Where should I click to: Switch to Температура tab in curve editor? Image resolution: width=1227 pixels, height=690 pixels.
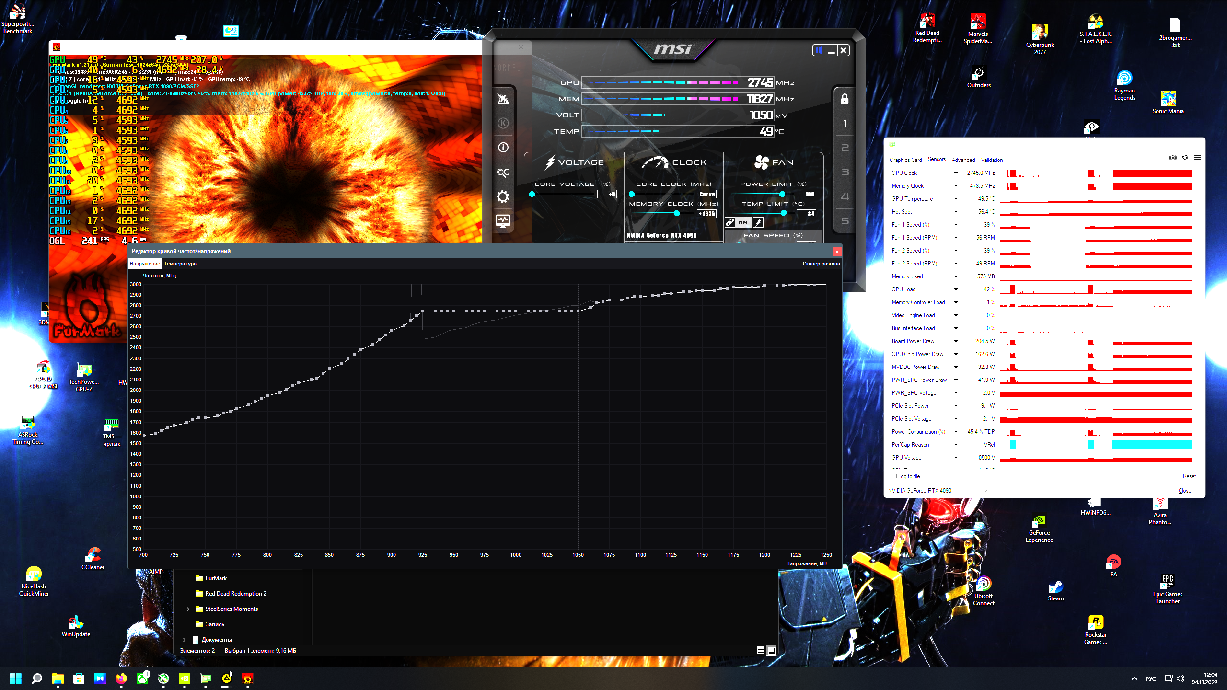180,264
